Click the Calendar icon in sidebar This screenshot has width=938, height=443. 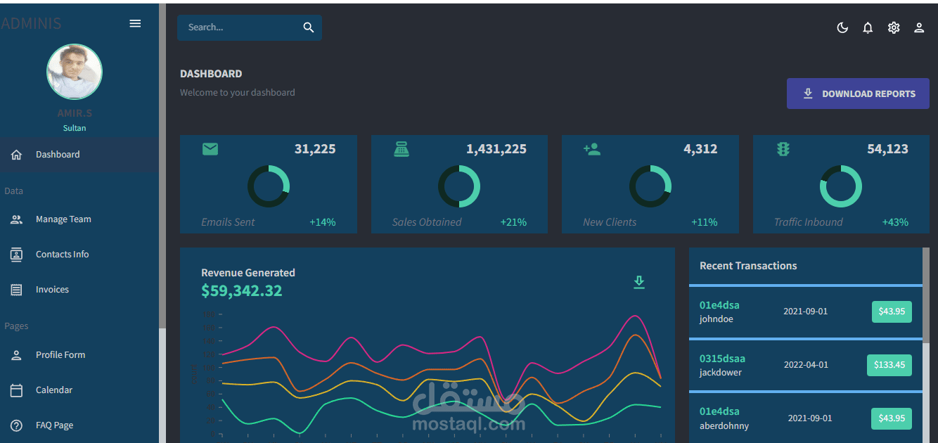click(x=17, y=390)
